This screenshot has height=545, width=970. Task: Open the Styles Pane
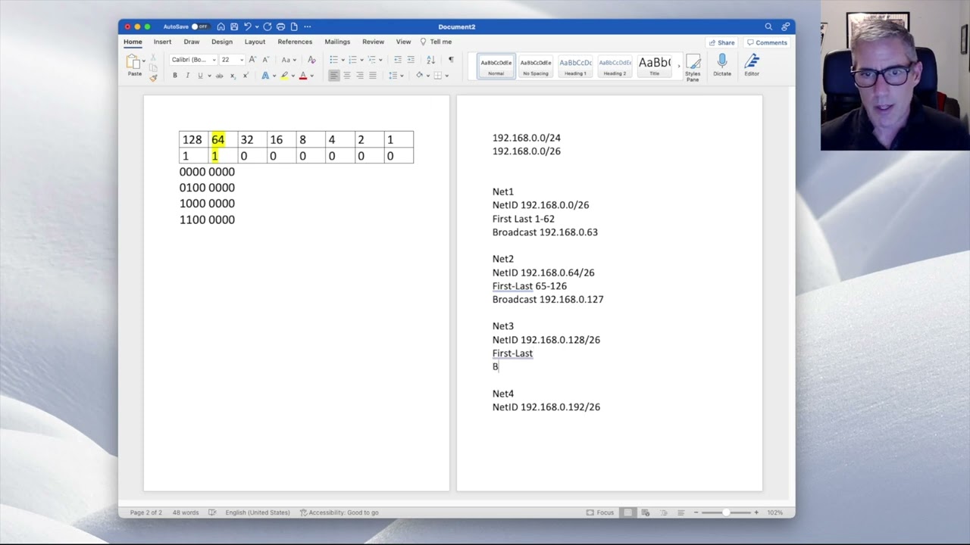coord(693,67)
